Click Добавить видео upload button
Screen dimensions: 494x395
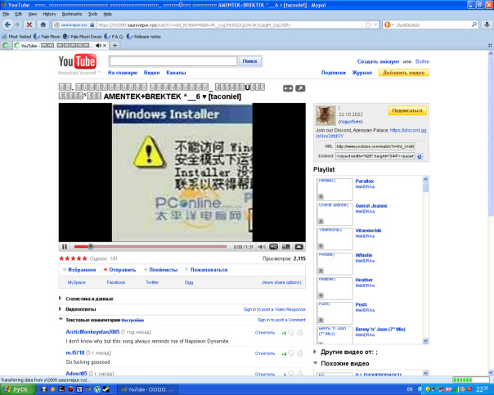403,73
